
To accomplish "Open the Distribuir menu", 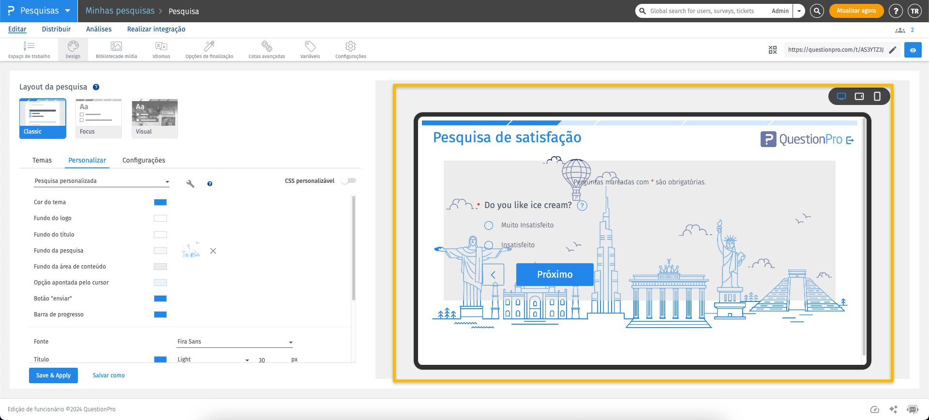I will (56, 29).
